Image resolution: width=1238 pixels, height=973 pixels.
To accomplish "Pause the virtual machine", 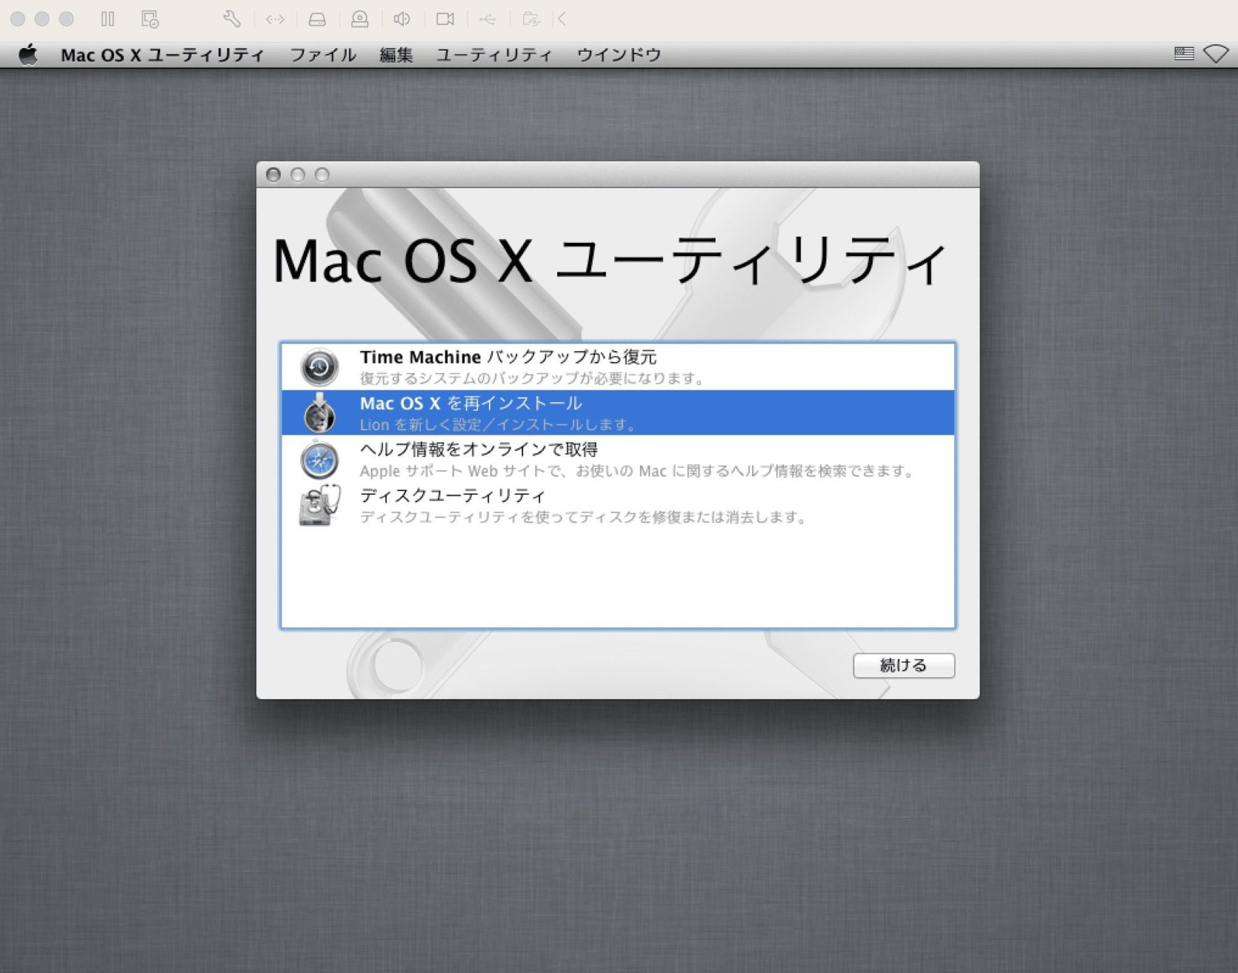I will 108,19.
